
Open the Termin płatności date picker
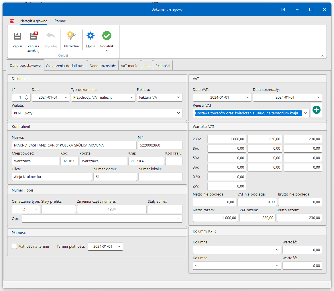pos(119,247)
